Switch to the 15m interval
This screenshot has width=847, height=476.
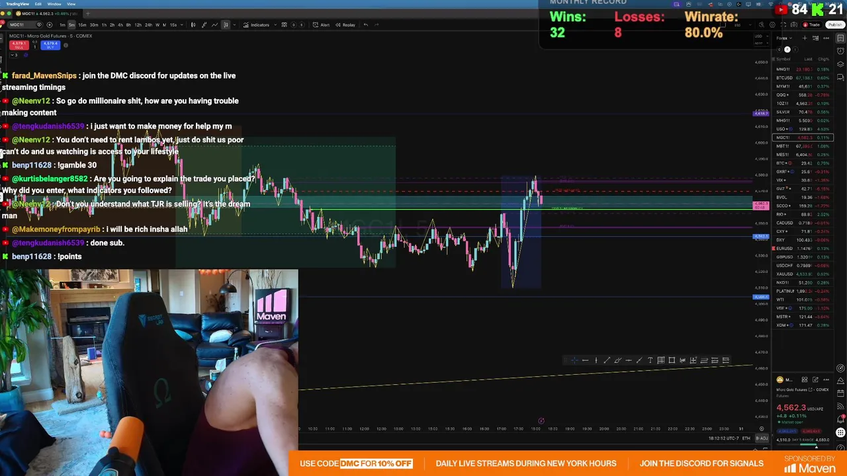(82, 25)
